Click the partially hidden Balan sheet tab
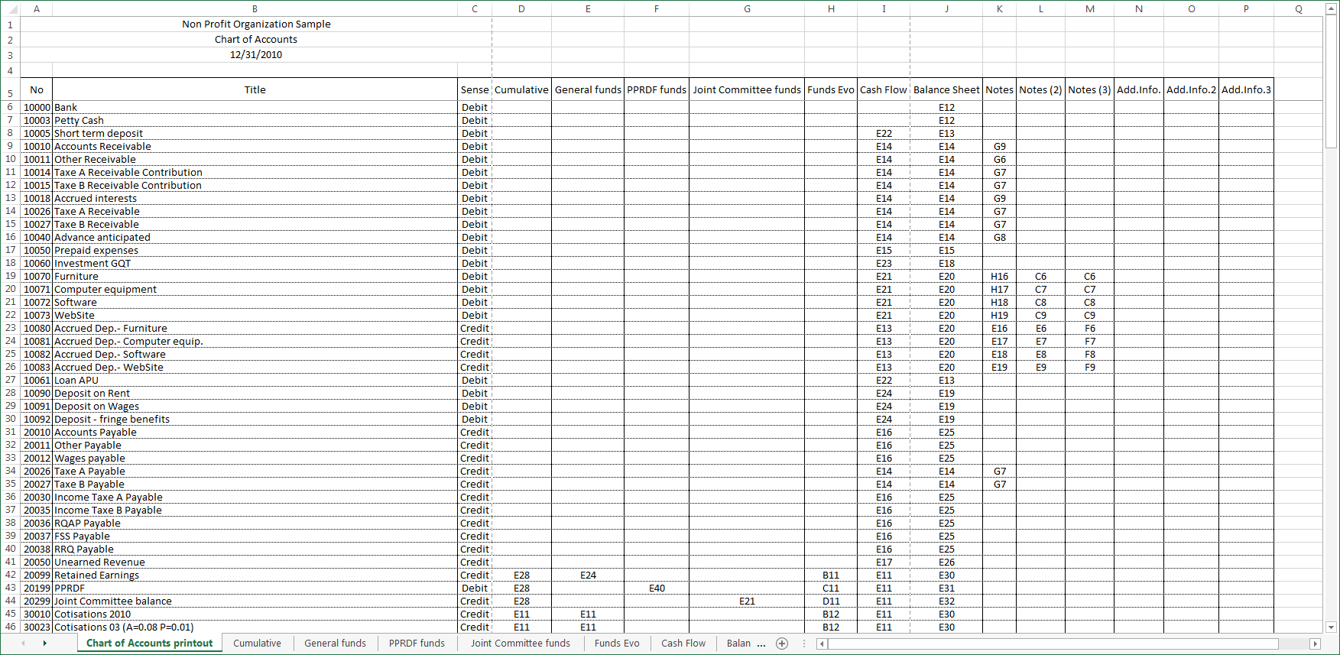Screen dimensions: 1340x655 (x=738, y=644)
